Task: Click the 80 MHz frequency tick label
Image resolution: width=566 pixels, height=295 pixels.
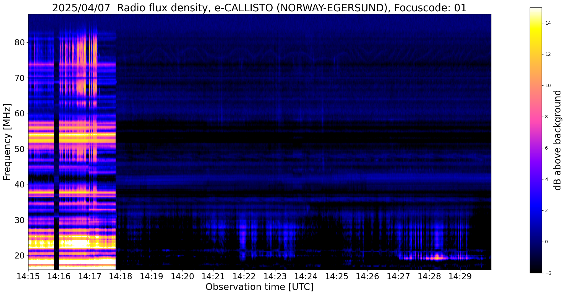Action: (20, 42)
